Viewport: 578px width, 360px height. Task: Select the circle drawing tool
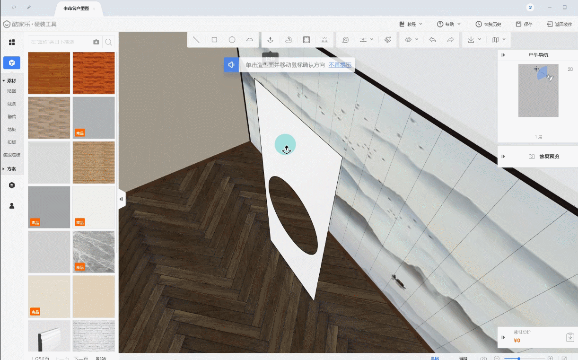[x=232, y=40]
